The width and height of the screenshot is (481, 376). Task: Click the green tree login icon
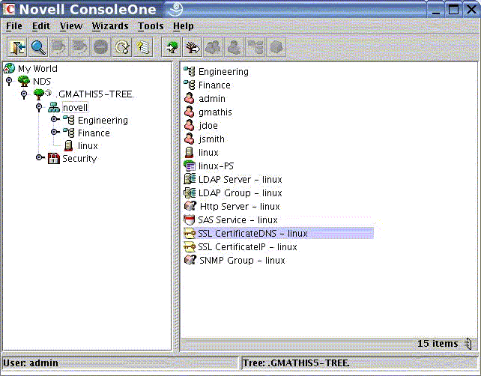(x=172, y=47)
